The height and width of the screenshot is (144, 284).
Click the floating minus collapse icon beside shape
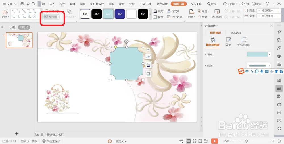pos(148,50)
